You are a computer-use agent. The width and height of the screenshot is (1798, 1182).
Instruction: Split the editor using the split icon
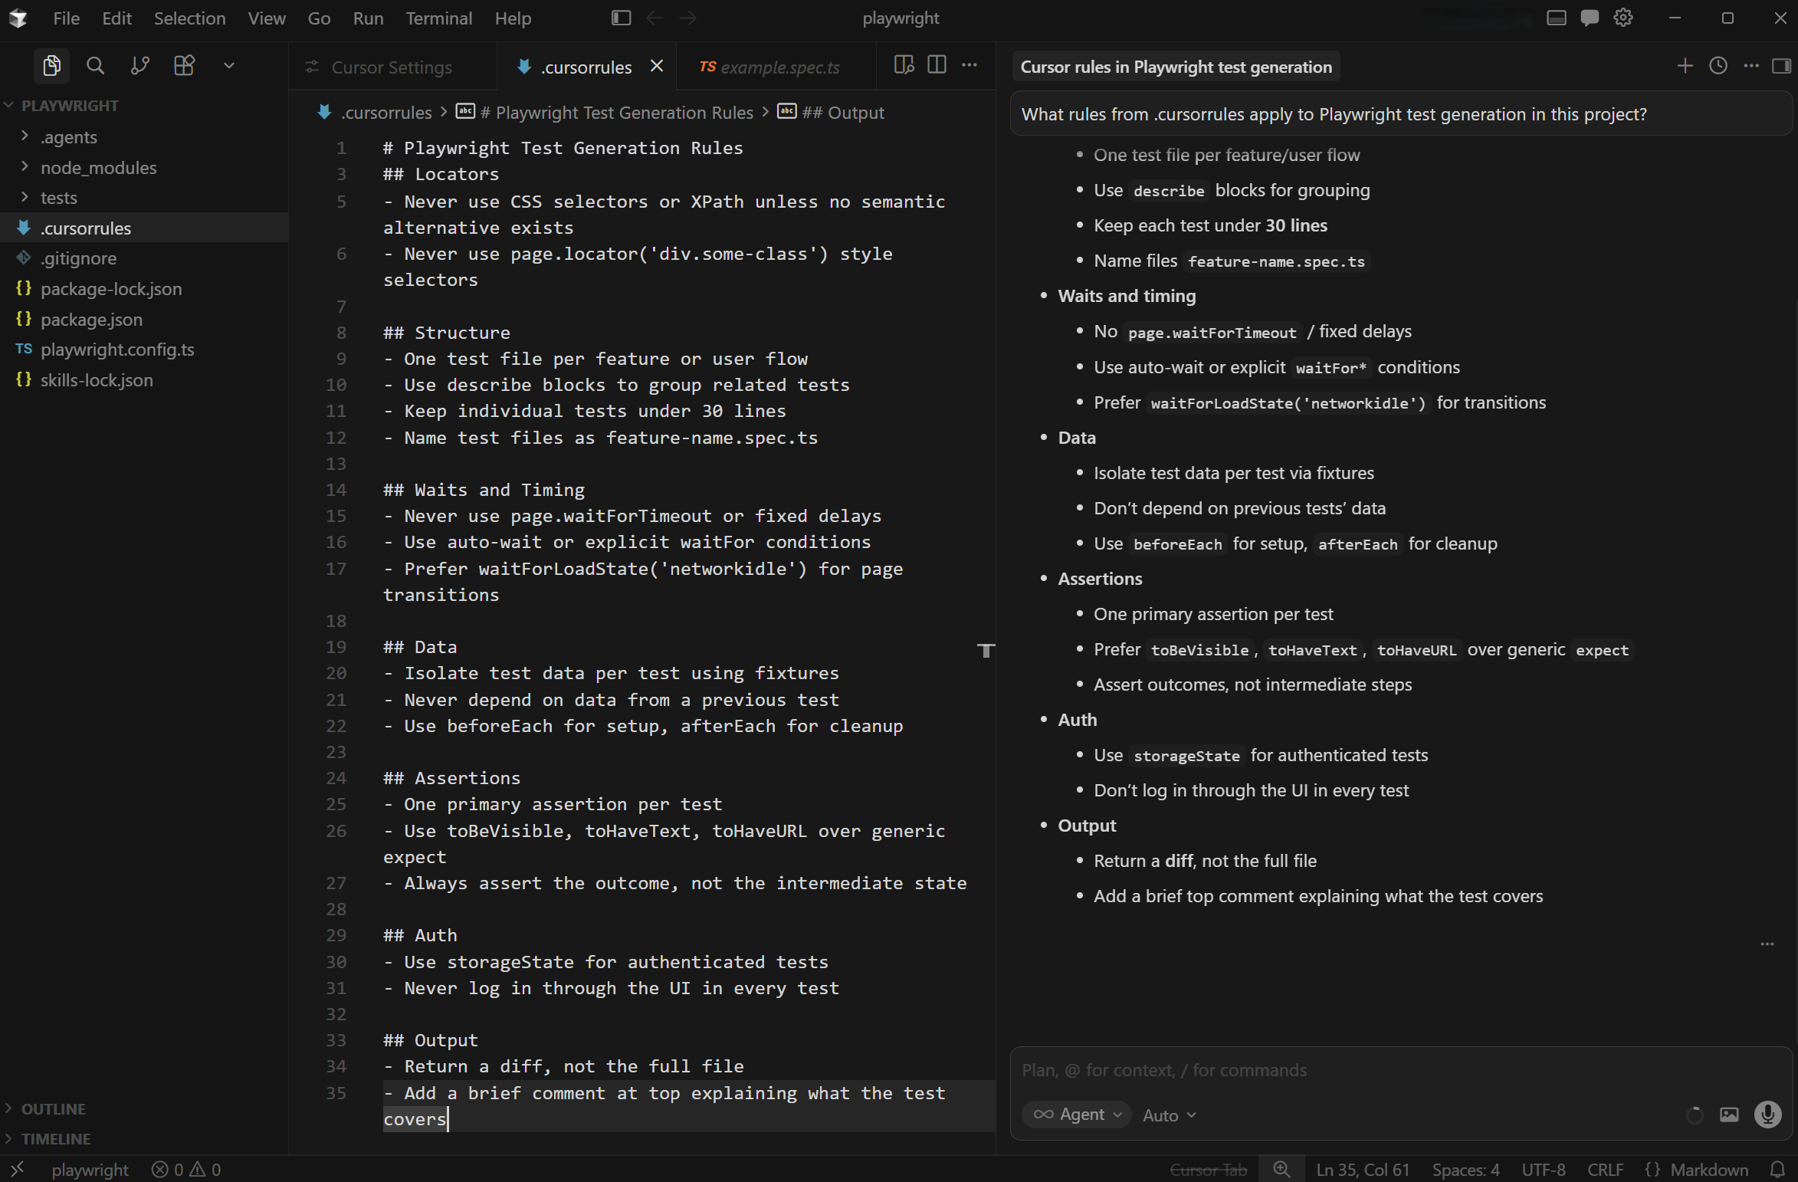click(x=937, y=66)
